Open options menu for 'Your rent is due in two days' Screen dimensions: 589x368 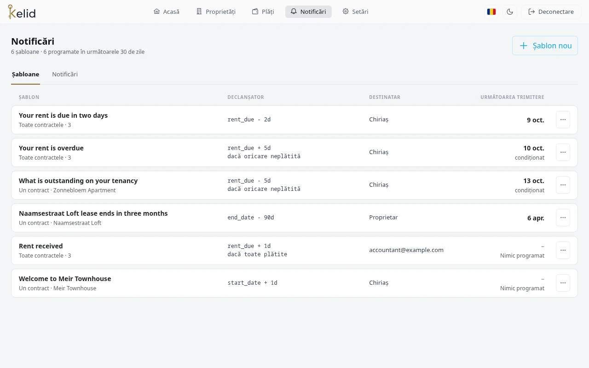click(563, 120)
